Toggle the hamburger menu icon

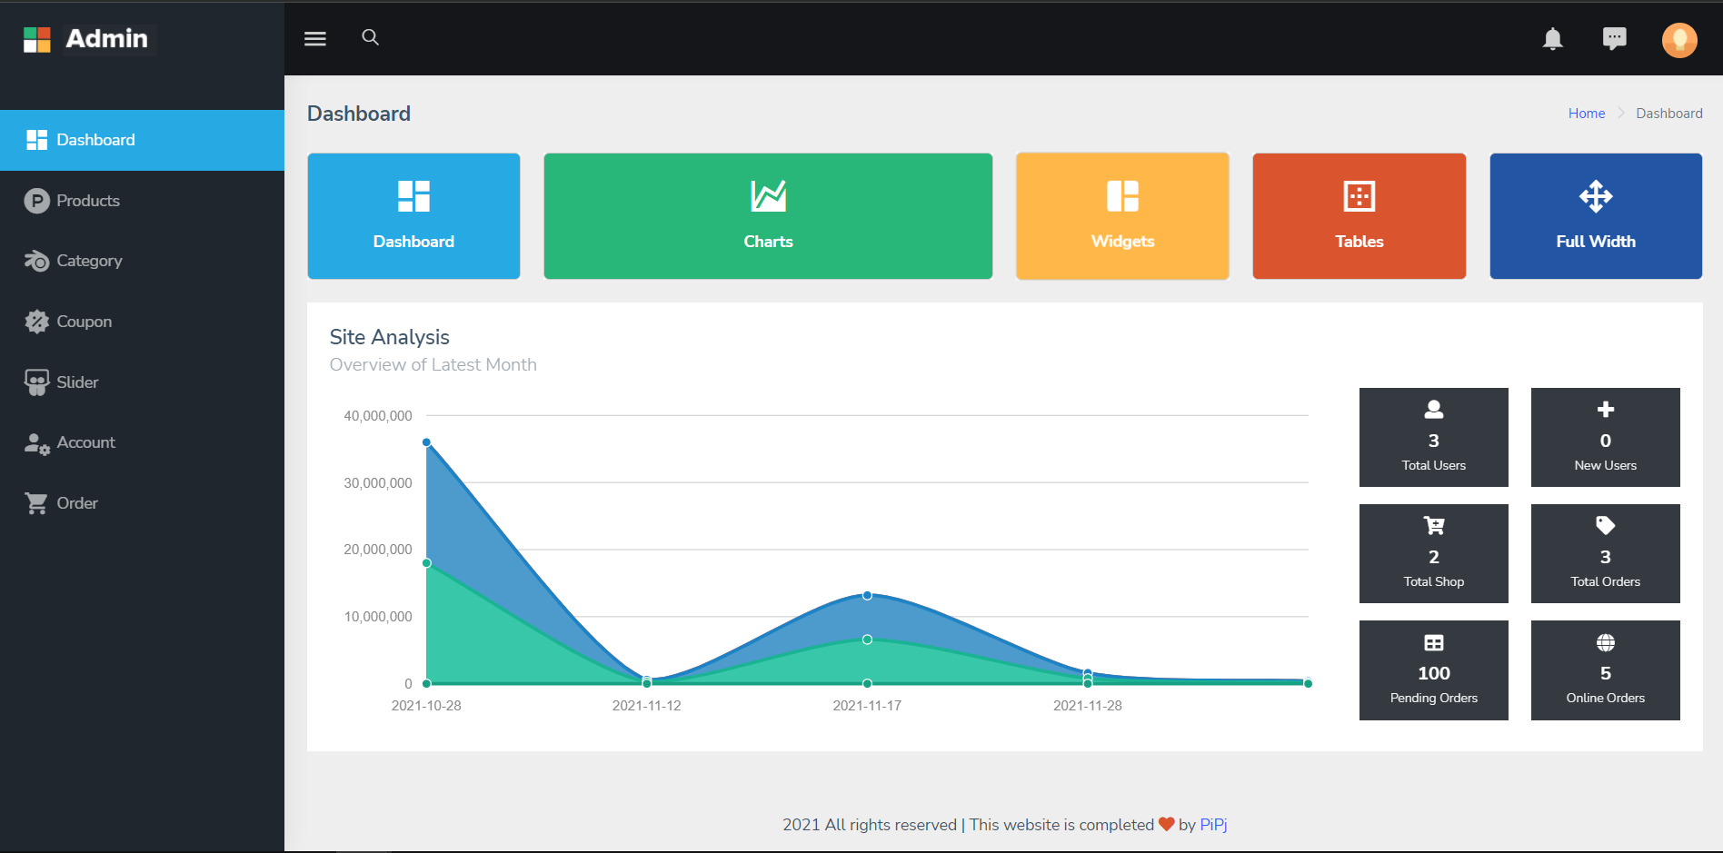(315, 38)
